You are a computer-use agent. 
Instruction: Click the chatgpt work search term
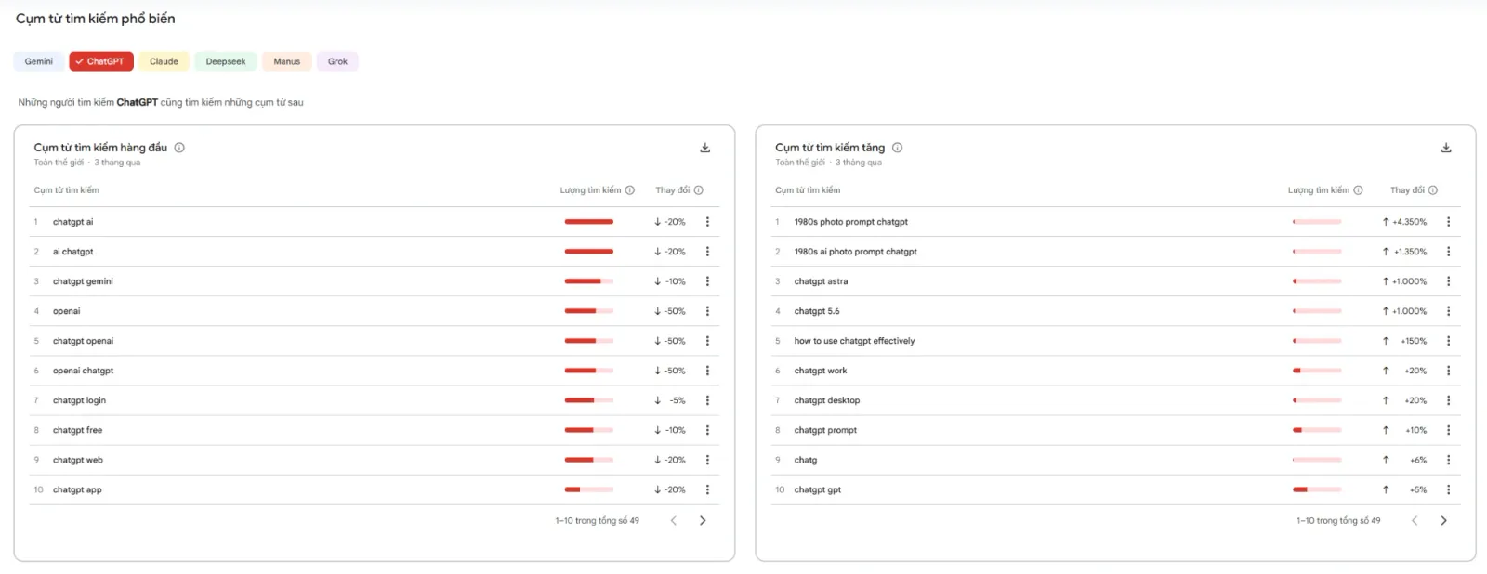tap(821, 371)
